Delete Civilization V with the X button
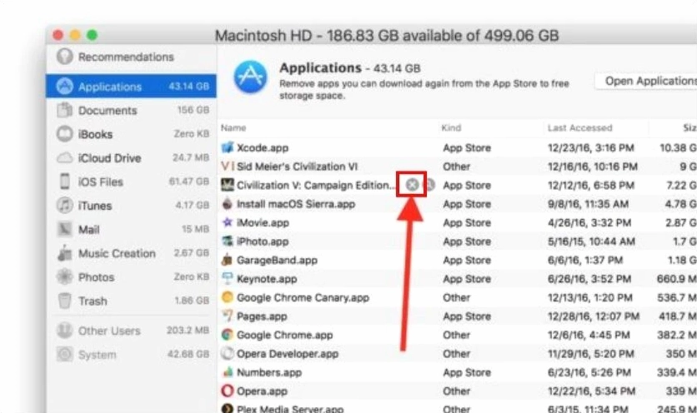The image size is (697, 413). [413, 185]
